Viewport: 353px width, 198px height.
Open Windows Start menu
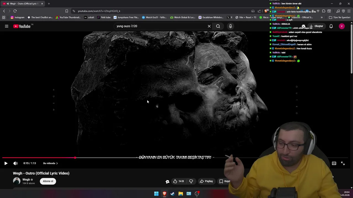click(x=156, y=194)
